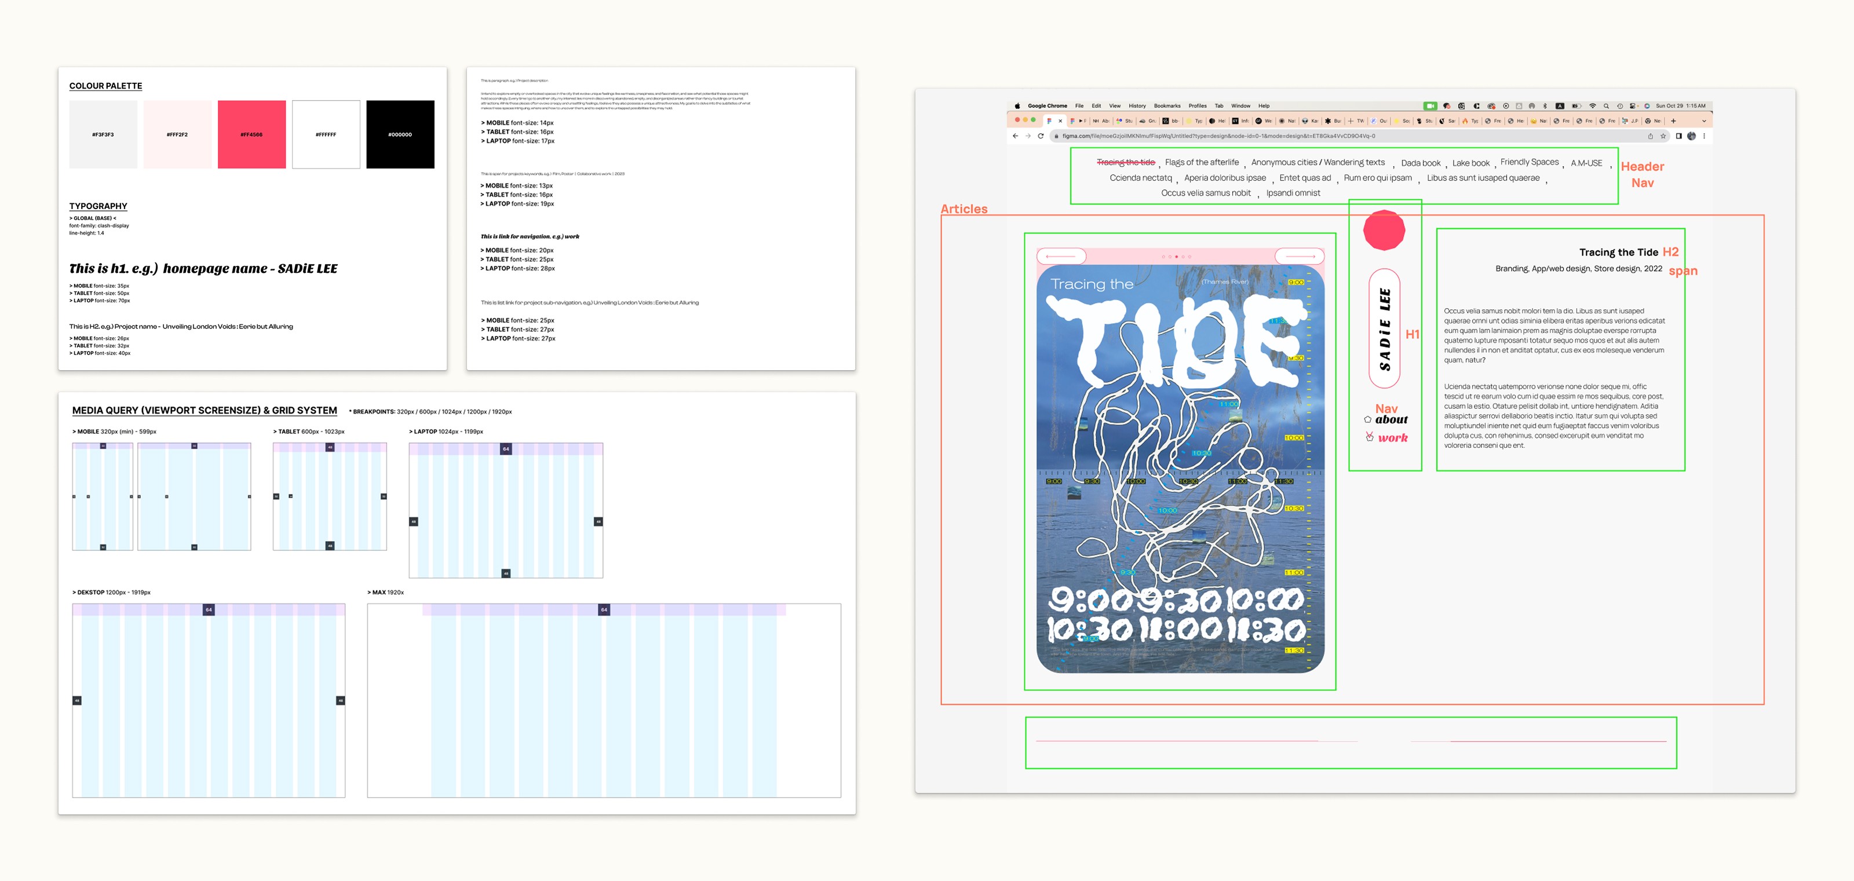Open Spotlight search magnifier icon
Screen dimensions: 1854x881
pos(1605,106)
